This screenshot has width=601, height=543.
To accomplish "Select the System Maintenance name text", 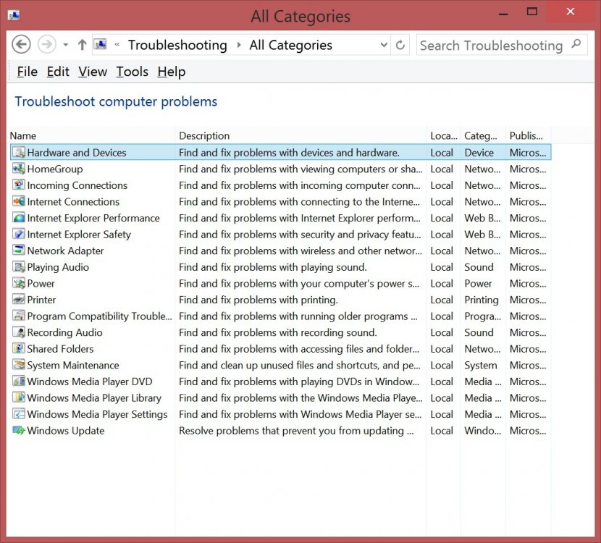I will pos(73,365).
